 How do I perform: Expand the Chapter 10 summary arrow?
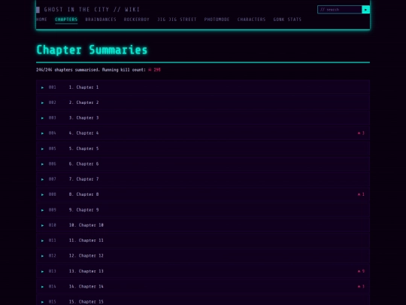coord(42,225)
